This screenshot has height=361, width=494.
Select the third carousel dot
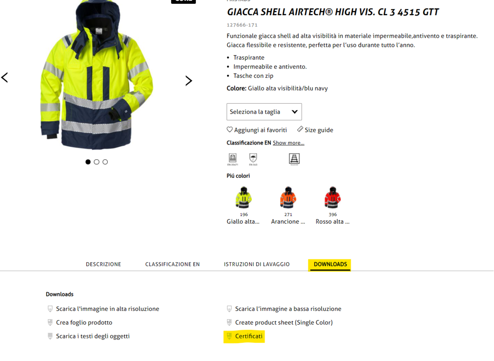(x=105, y=162)
